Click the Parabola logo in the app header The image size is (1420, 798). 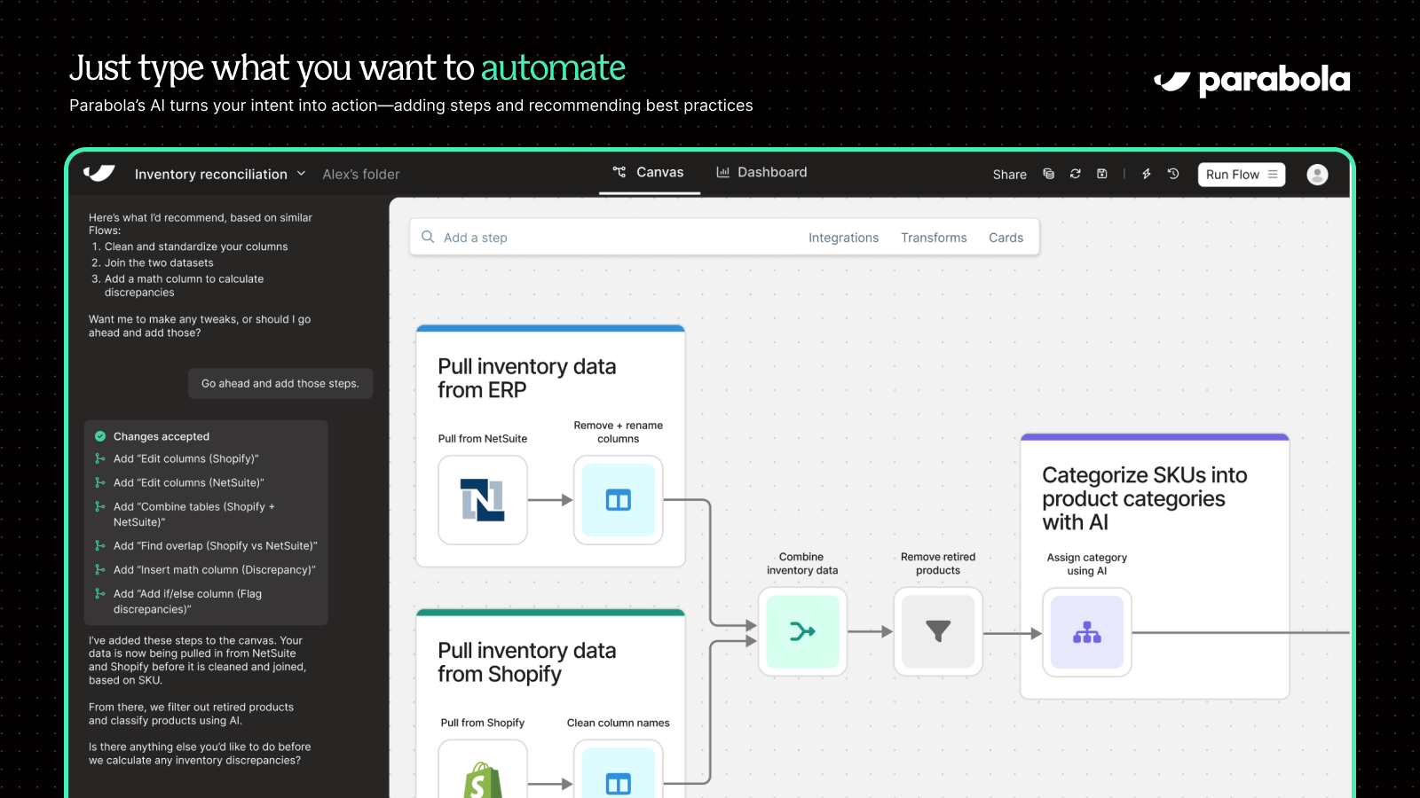point(99,173)
